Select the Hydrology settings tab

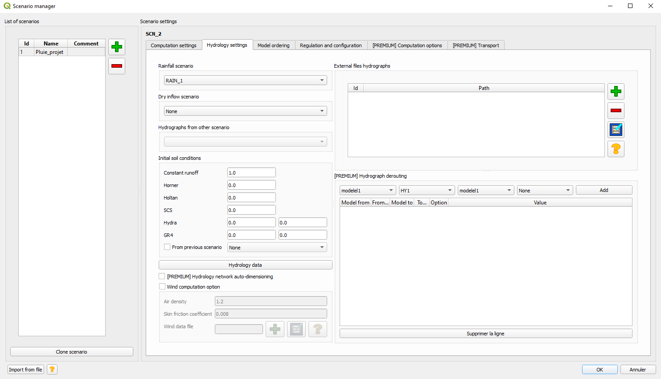[x=227, y=45]
